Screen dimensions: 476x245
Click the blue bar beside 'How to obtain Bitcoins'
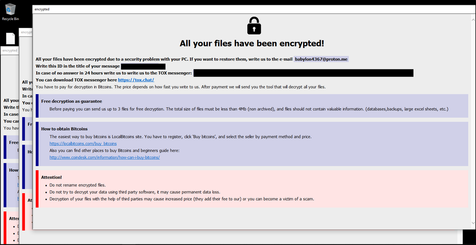(x=37, y=144)
